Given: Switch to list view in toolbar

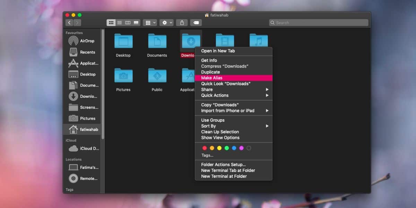Looking at the screenshot, I should [x=119, y=23].
